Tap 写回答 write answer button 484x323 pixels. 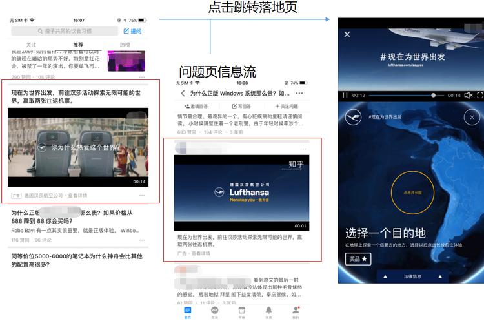241,107
